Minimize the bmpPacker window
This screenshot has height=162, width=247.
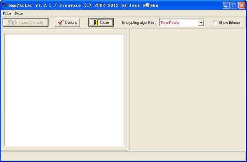(x=226, y=5)
